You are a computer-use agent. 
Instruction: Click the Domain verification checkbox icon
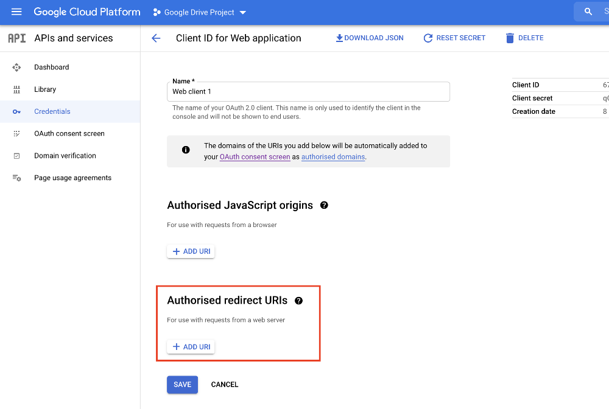tap(16, 156)
